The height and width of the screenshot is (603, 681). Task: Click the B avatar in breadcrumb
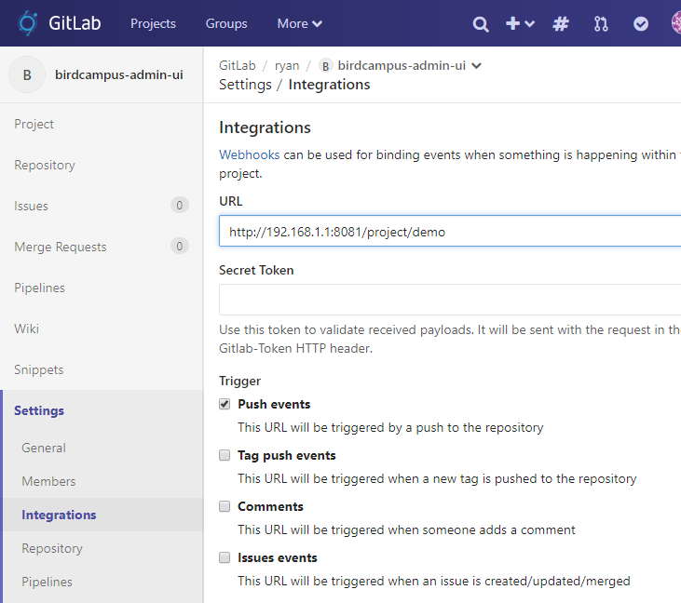(x=326, y=66)
